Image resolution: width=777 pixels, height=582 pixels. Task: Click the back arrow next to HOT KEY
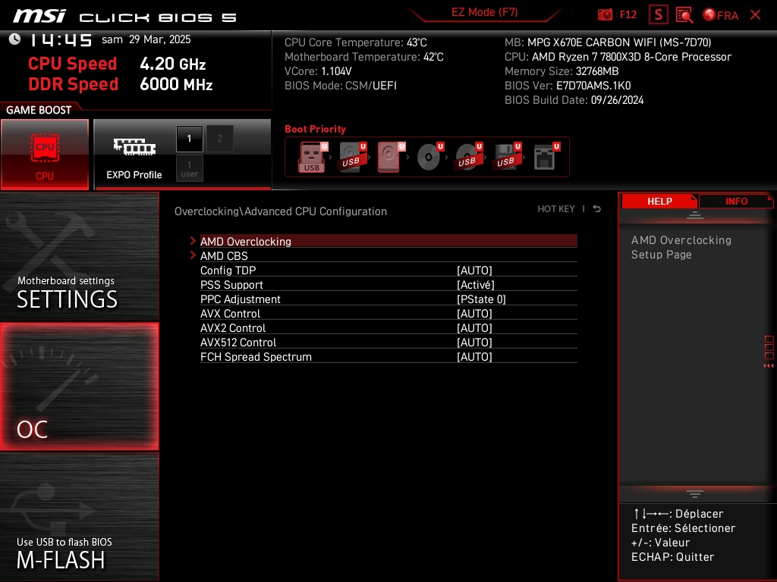[597, 209]
